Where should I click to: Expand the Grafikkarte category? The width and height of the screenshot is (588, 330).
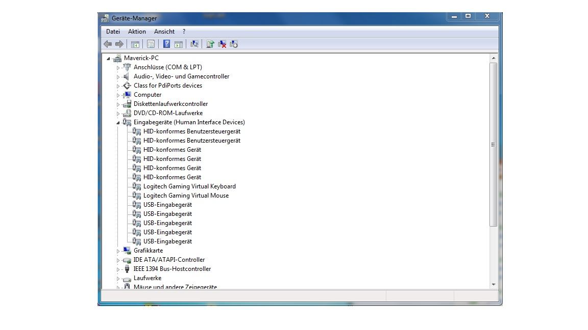118,251
